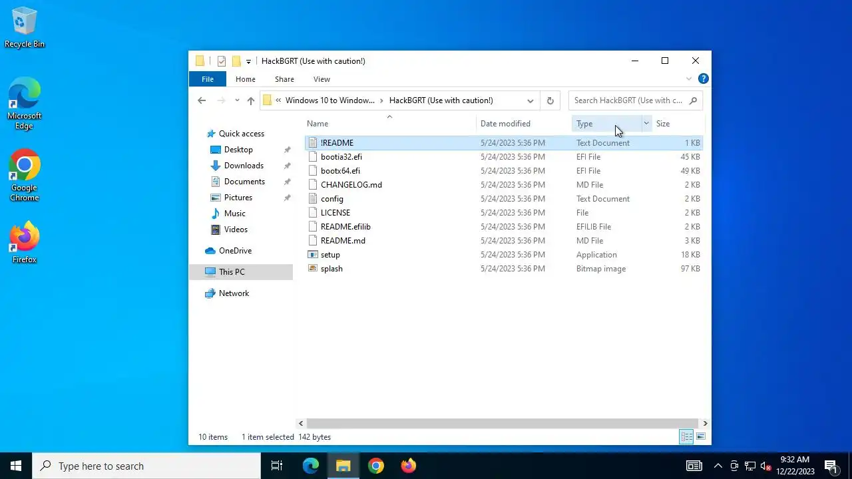Viewport: 852px width, 479px height.
Task: Click the horizontal scrollbar track
Action: click(x=503, y=423)
